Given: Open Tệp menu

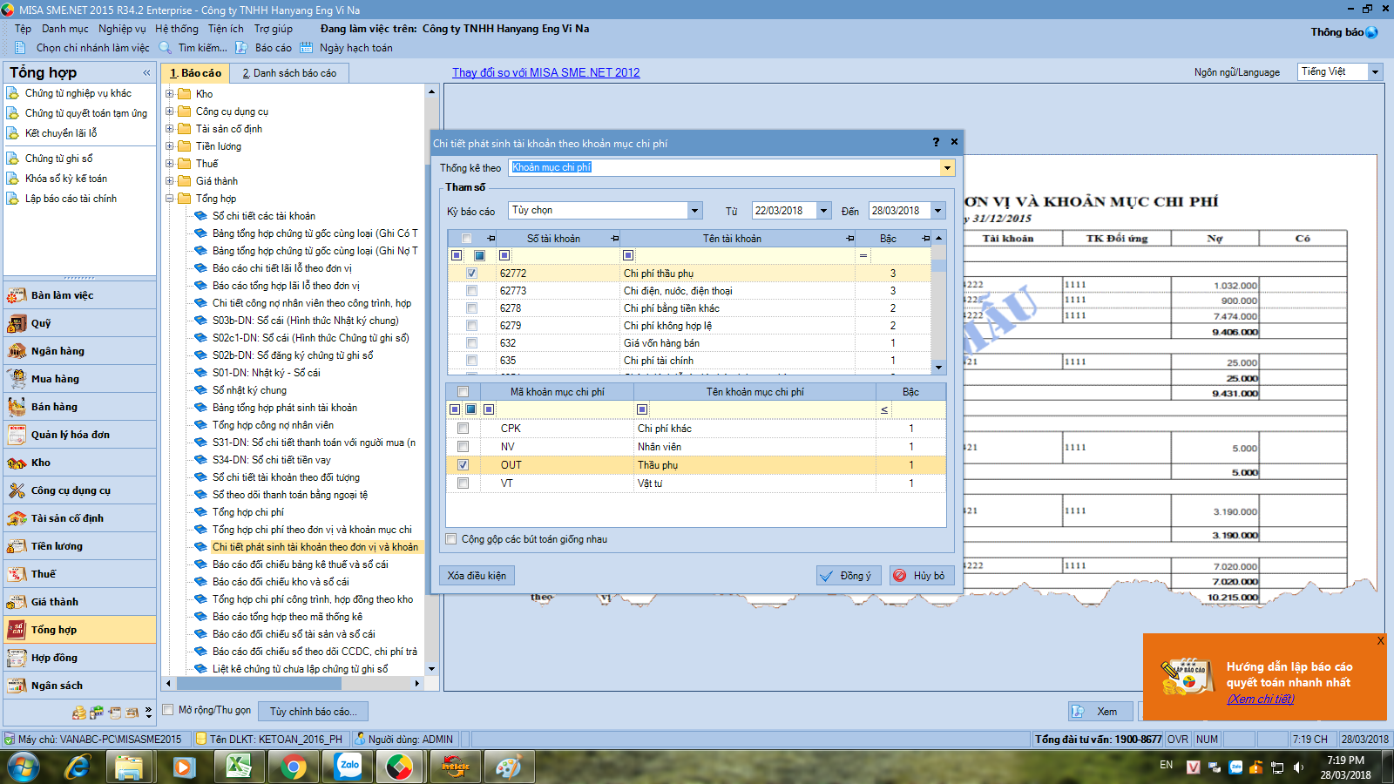Looking at the screenshot, I should [23, 29].
